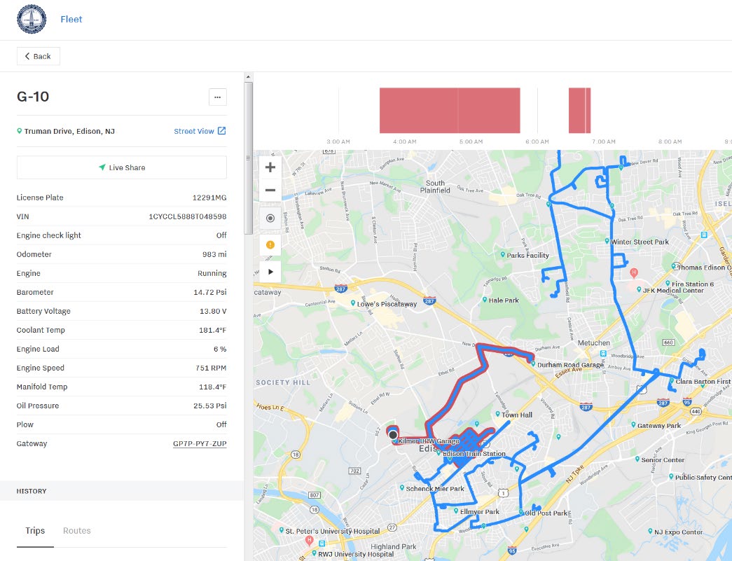Click the large red trip block near 5:00 AM
The image size is (732, 561).
coord(450,111)
